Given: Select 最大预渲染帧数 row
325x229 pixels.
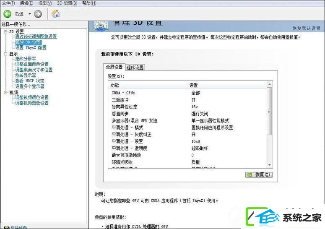Looking at the screenshot, I should (187, 155).
